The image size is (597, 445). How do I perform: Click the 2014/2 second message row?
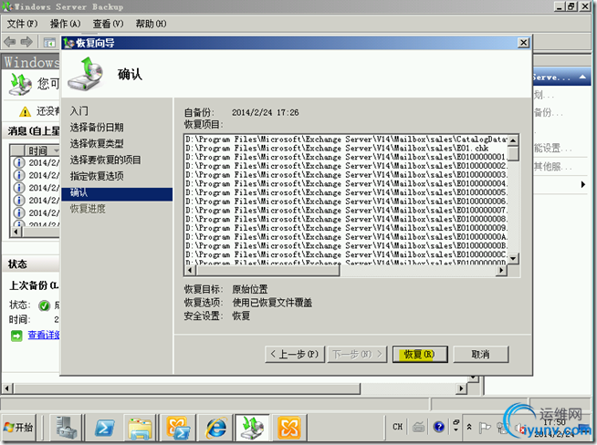(37, 175)
